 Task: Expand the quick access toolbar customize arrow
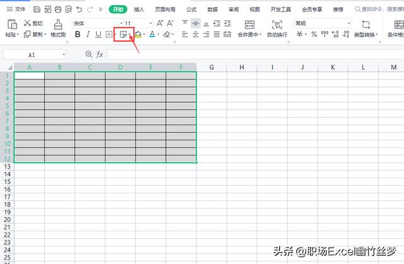[100, 9]
